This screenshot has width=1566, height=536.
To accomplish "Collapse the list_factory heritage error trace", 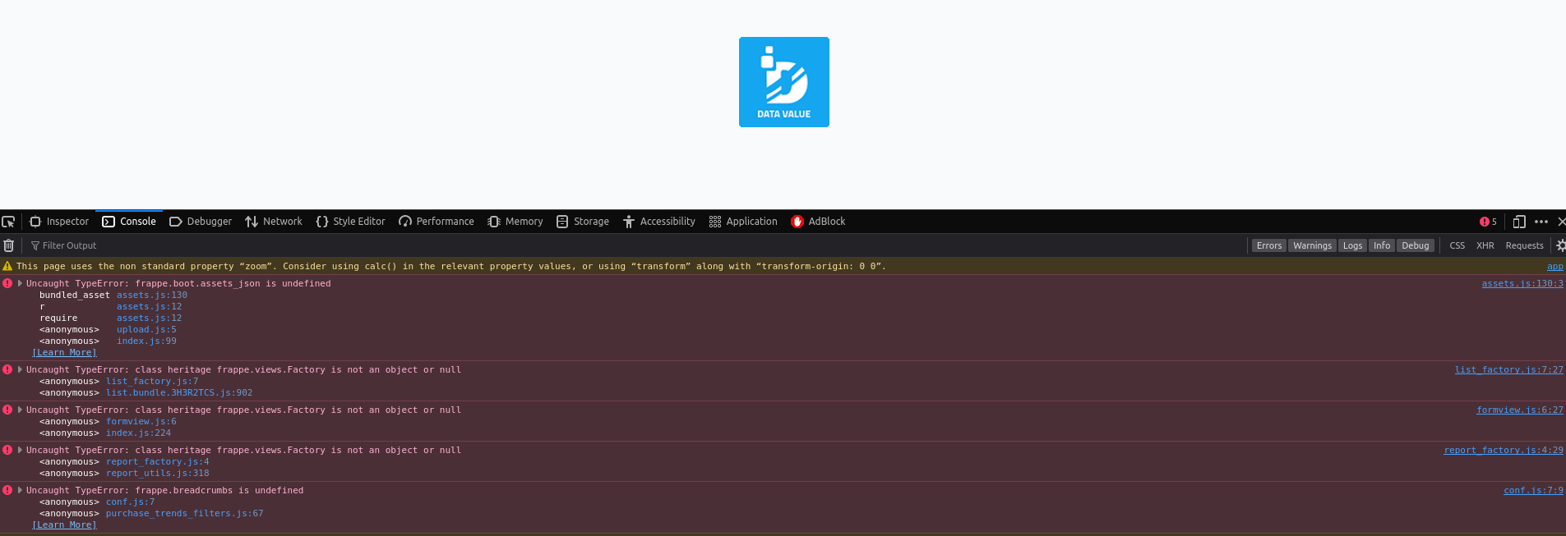I will click(20, 369).
